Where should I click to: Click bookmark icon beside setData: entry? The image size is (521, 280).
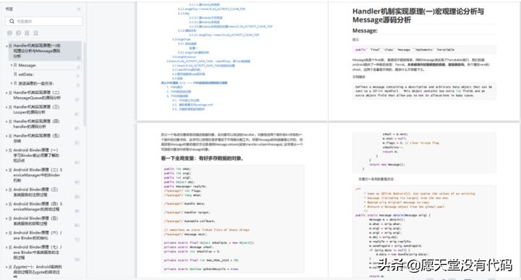pos(15,75)
